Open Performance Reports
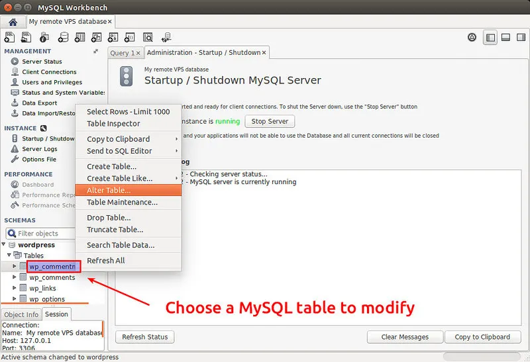Image resolution: width=530 pixels, height=362 pixels. pyautogui.click(x=48, y=195)
